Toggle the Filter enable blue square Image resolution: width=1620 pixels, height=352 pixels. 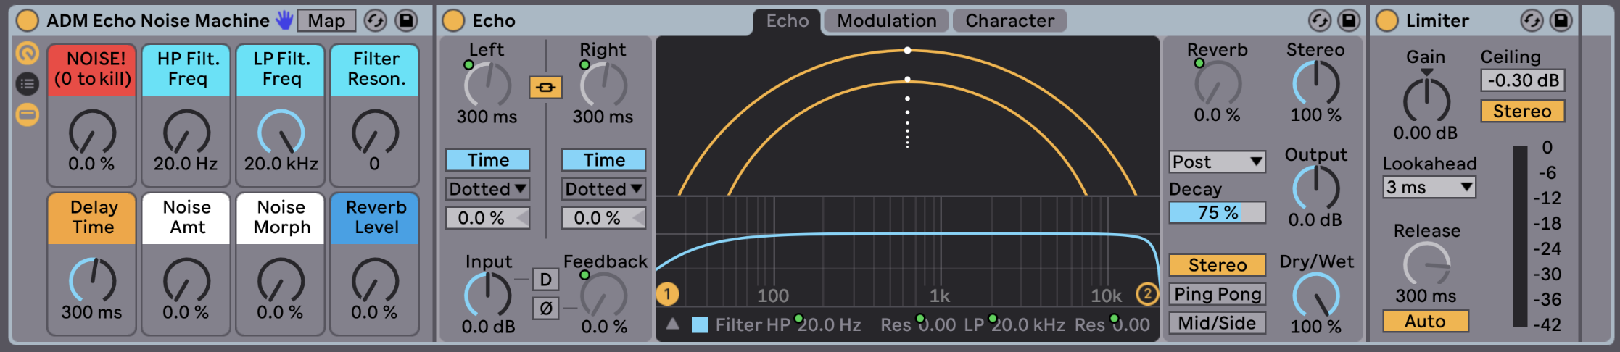coord(700,324)
